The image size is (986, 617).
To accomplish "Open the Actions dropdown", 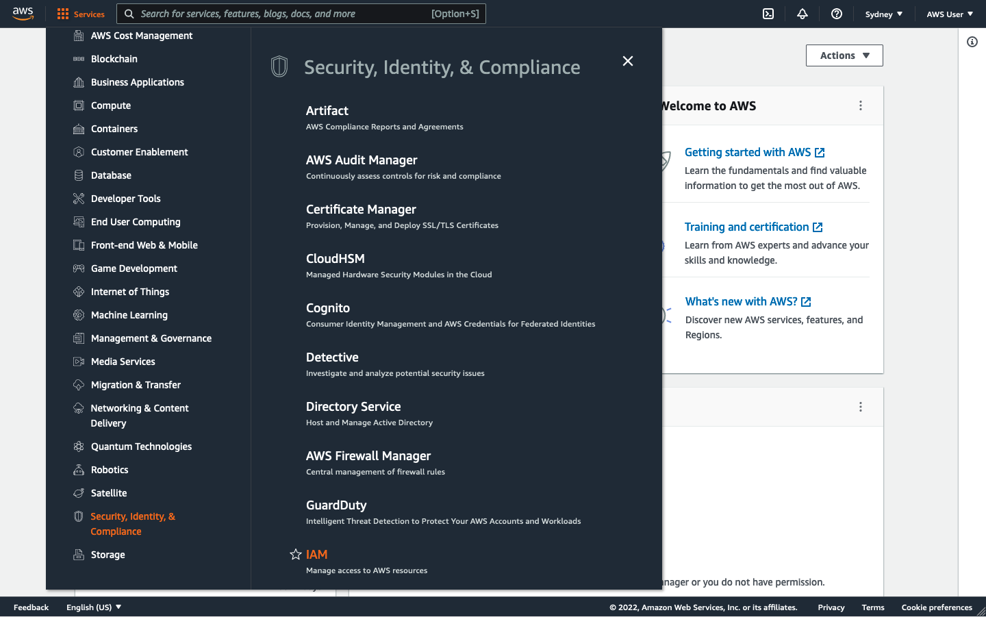I will pyautogui.click(x=844, y=55).
